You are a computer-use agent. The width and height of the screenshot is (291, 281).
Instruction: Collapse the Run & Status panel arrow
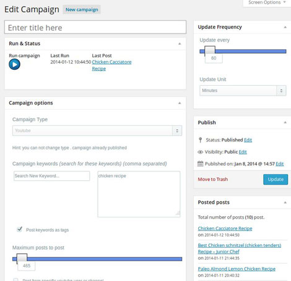pyautogui.click(x=180, y=44)
